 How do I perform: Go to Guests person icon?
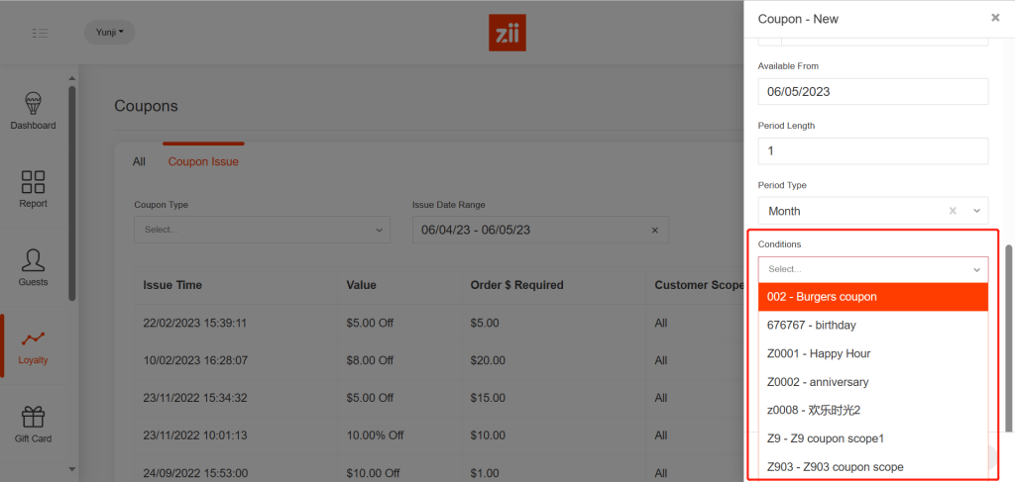pyautogui.click(x=33, y=260)
